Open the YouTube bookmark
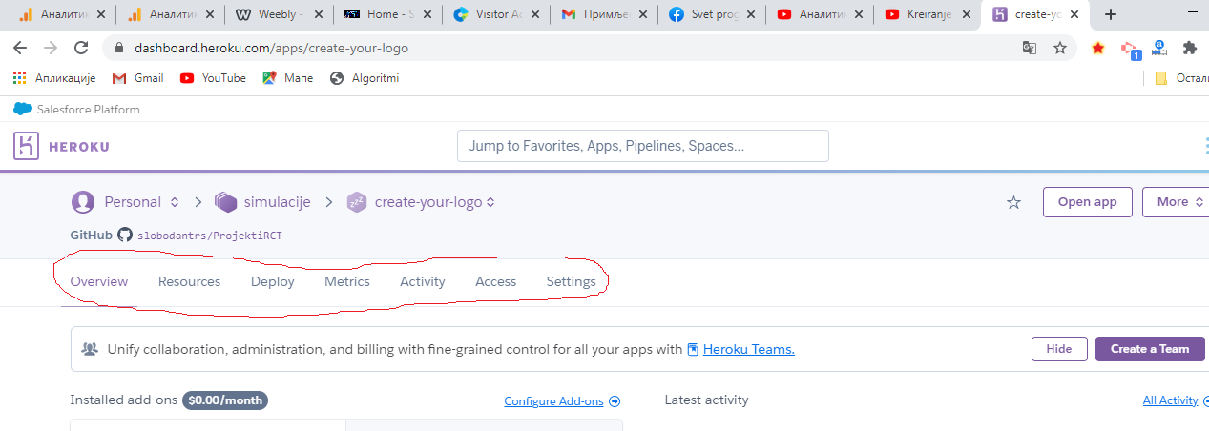 coord(213,78)
